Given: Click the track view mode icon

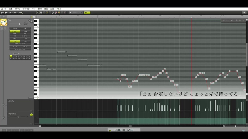Looking at the screenshot, I should click(x=2, y=29).
